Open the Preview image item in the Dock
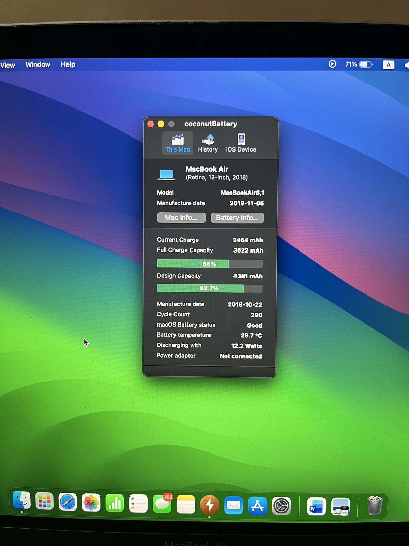Viewport: 409px width, 546px height. click(x=340, y=506)
